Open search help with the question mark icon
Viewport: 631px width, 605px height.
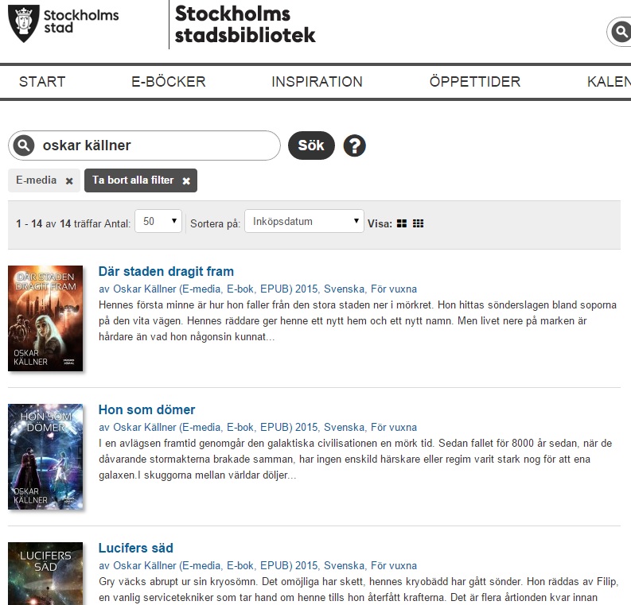click(354, 145)
